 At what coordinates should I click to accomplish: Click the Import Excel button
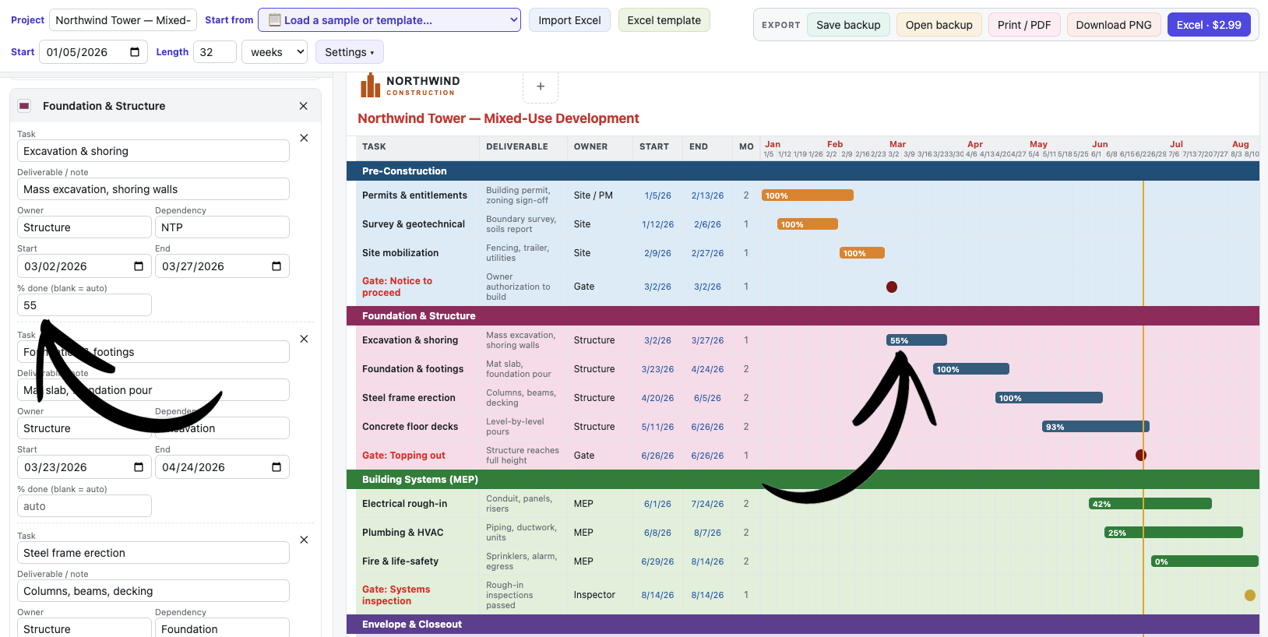click(x=569, y=20)
